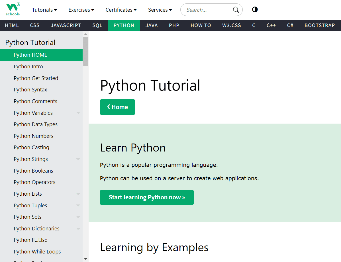Screen dimensions: 341x262
Task: Open the Exercises dropdown menu
Action: pyautogui.click(x=81, y=10)
